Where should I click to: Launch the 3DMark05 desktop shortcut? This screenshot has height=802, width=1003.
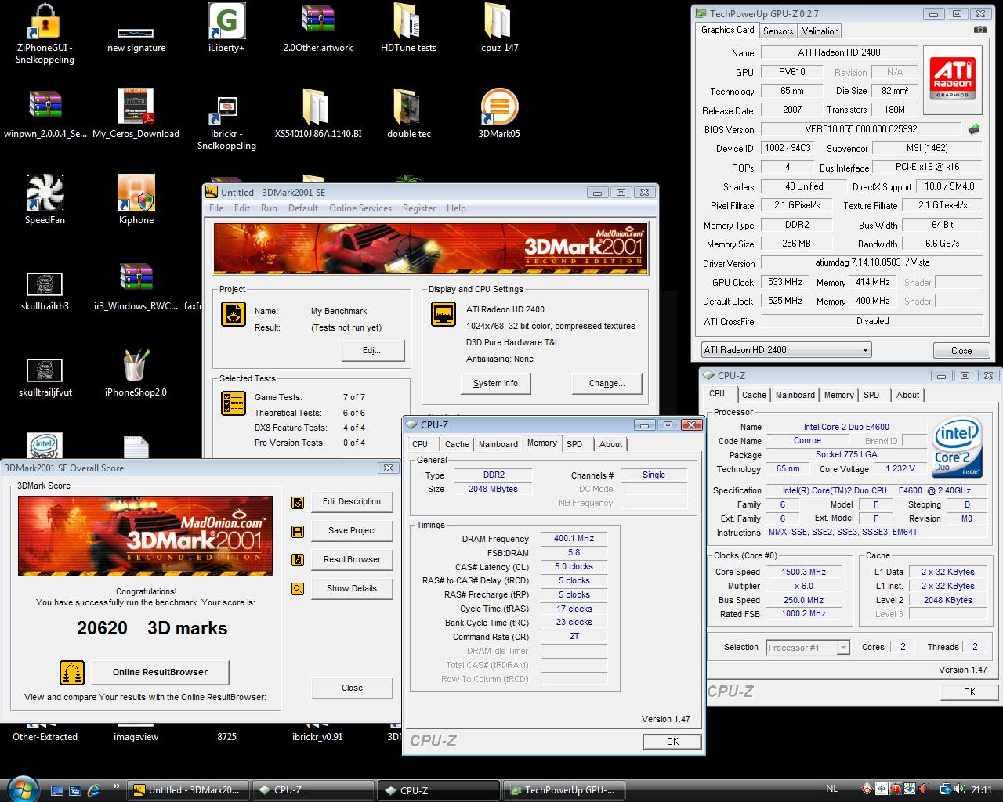coord(499,107)
